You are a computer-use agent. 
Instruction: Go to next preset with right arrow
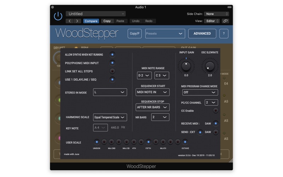[x=77, y=21]
